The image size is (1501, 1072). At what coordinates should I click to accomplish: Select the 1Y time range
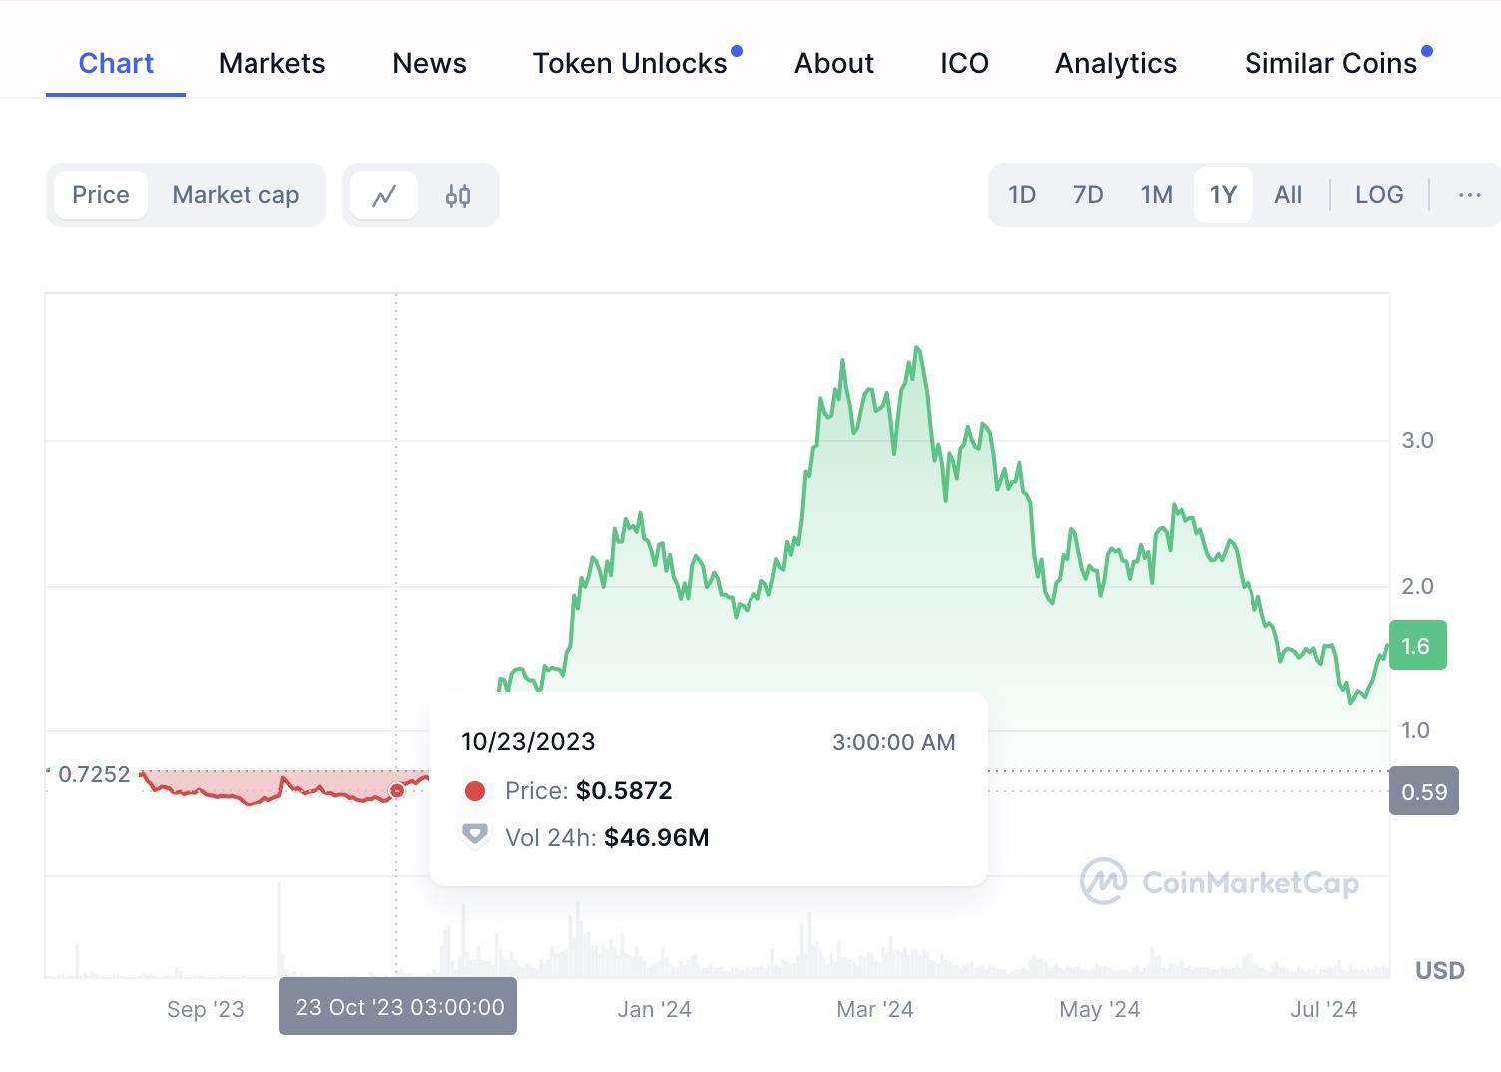coord(1223,195)
